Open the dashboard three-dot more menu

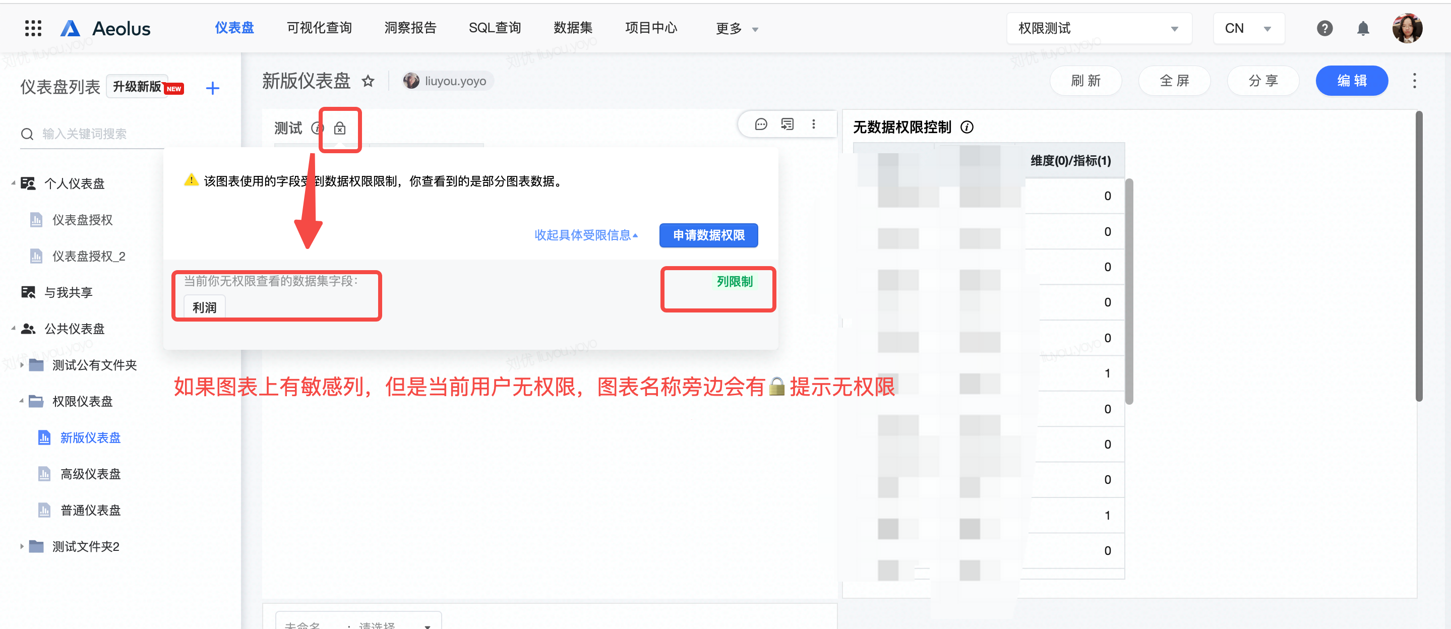pyautogui.click(x=1414, y=81)
